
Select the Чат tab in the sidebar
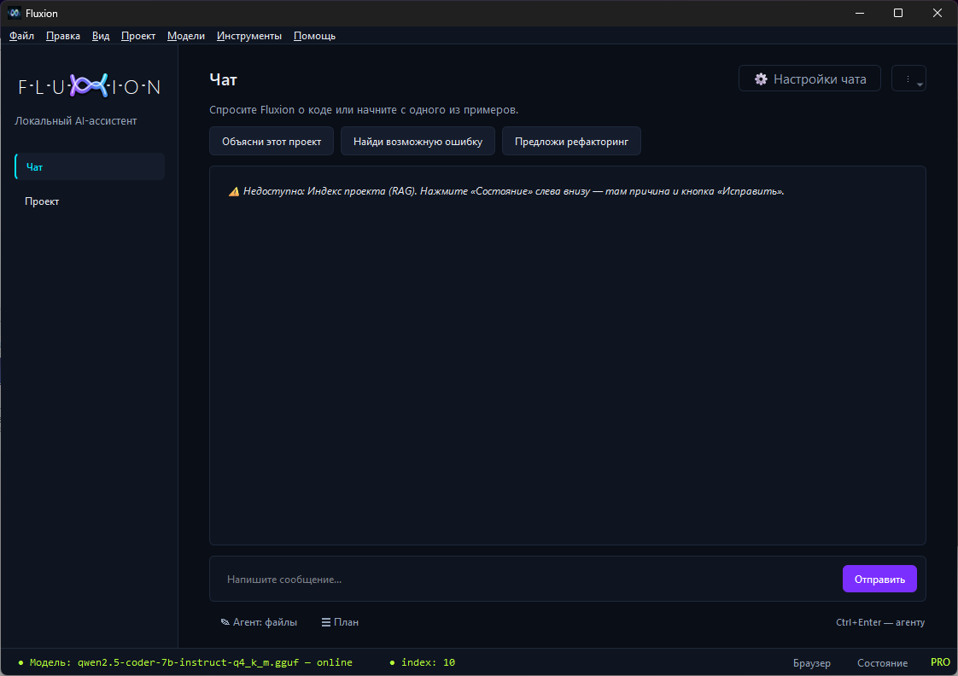(90, 166)
